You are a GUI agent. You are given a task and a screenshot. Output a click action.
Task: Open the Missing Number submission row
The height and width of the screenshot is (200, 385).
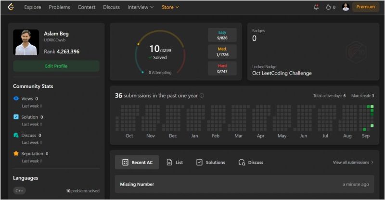click(x=244, y=184)
